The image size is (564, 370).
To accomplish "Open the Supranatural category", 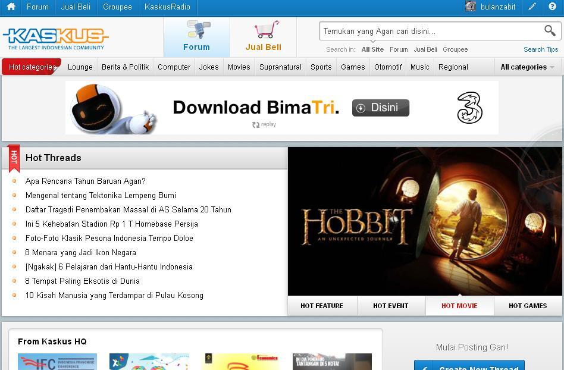I will (x=280, y=67).
